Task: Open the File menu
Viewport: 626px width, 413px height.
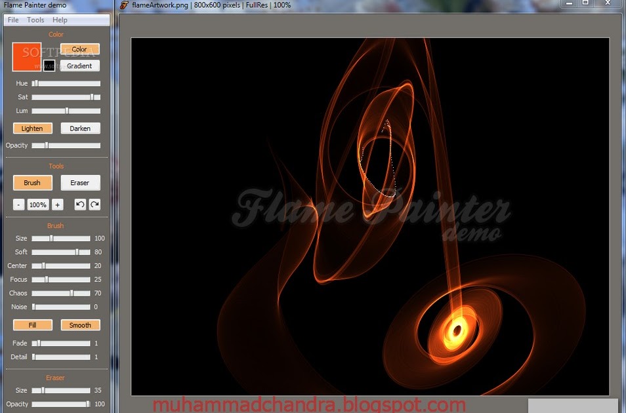Action: click(x=12, y=20)
